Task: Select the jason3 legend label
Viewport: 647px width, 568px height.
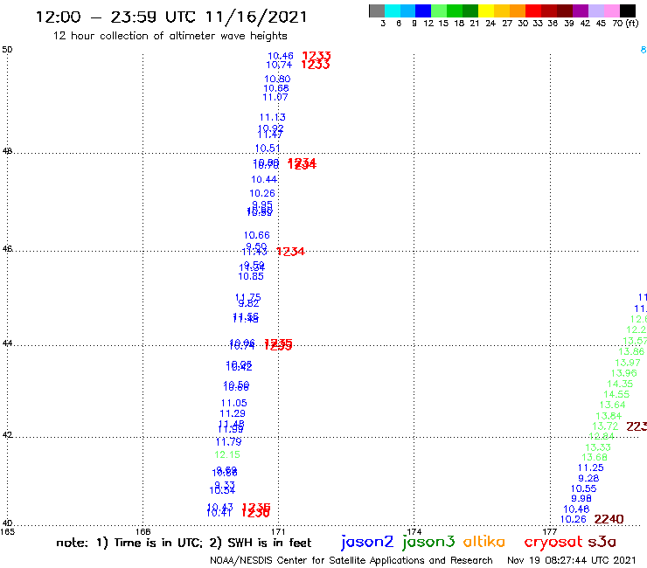Action: click(428, 542)
